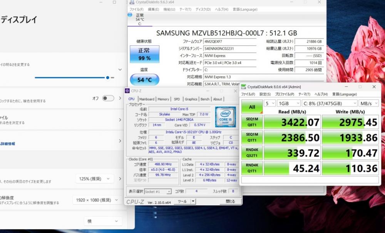Image resolution: width=385 pixels, height=233 pixels.
Task: Switch to the Bench tab in CPU-Z
Action: click(205, 99)
